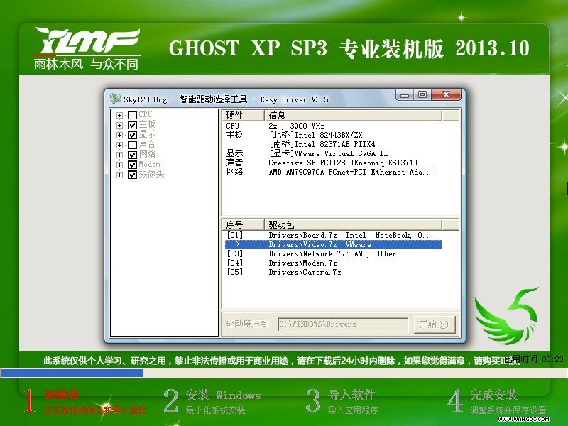Select the Drivers\Modem.7z row
The width and height of the screenshot is (568, 426).
click(x=333, y=263)
